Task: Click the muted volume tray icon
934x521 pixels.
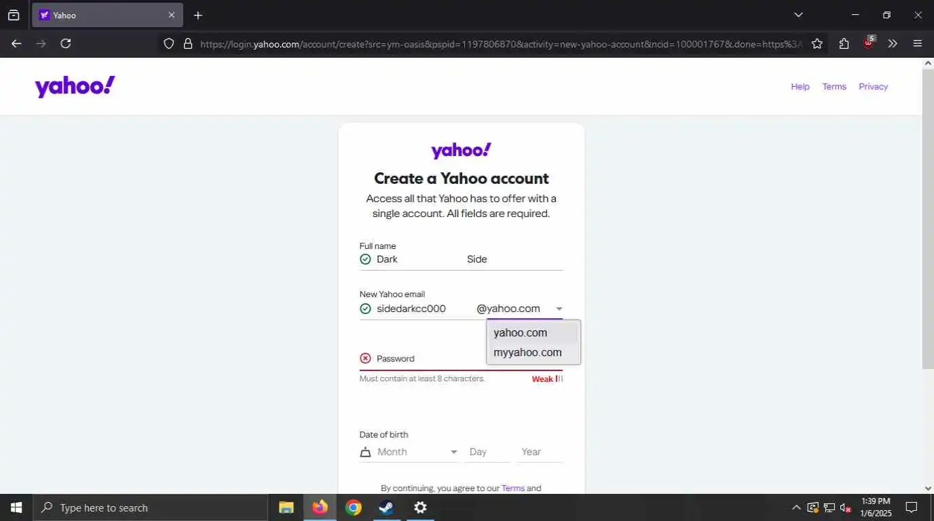Action: point(846,507)
